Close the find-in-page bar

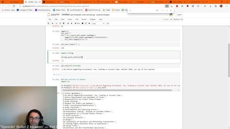pos(171,10)
